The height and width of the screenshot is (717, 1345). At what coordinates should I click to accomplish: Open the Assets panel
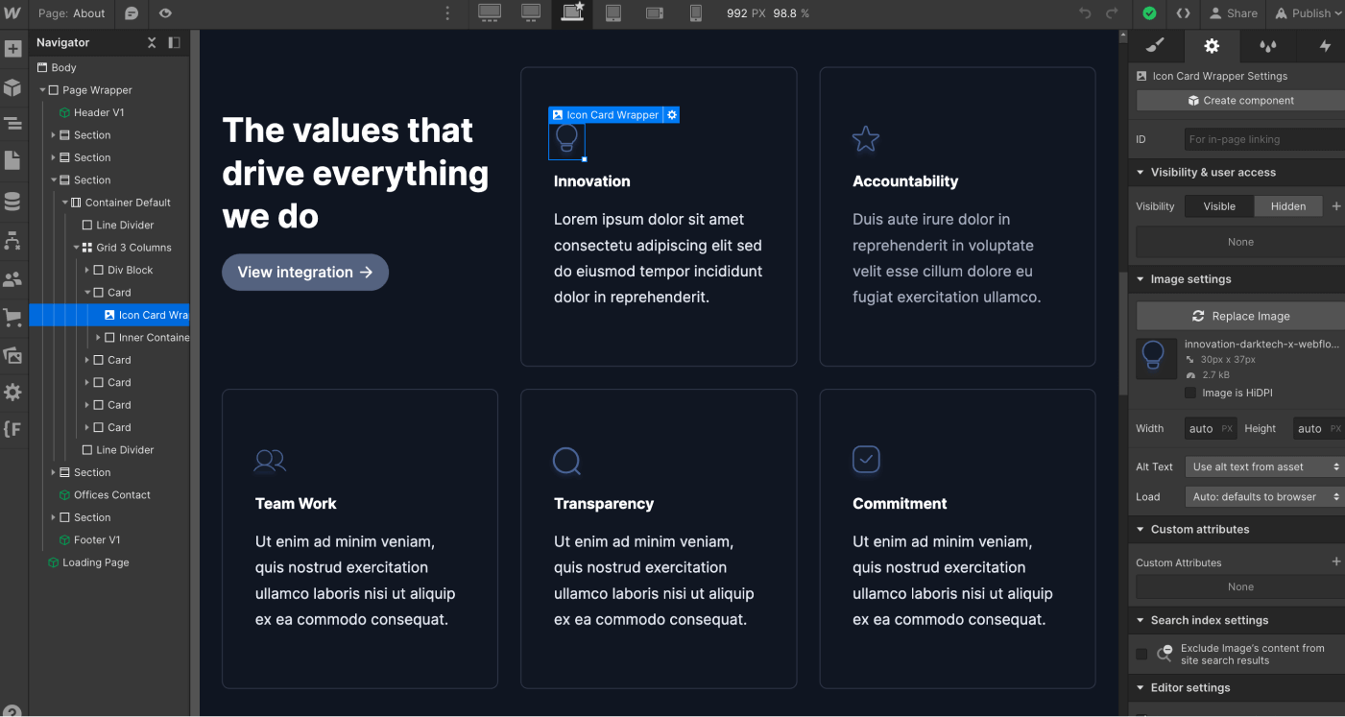(14, 355)
